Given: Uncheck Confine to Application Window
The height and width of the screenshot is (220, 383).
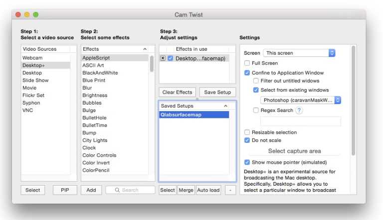Looking at the screenshot, I should [247, 73].
